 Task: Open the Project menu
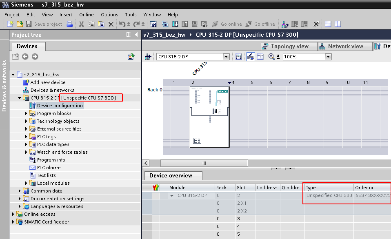click(x=12, y=15)
